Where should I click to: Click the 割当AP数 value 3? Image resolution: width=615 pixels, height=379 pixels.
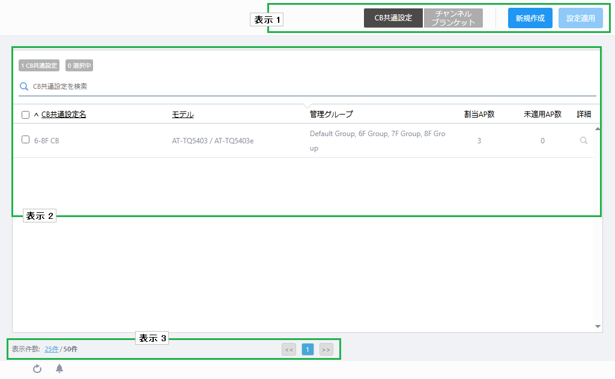tap(479, 140)
